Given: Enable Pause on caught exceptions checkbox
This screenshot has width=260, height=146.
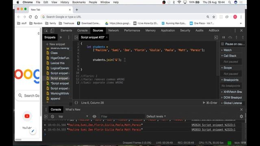Looking at the screenshot, I should (x=223, y=44).
